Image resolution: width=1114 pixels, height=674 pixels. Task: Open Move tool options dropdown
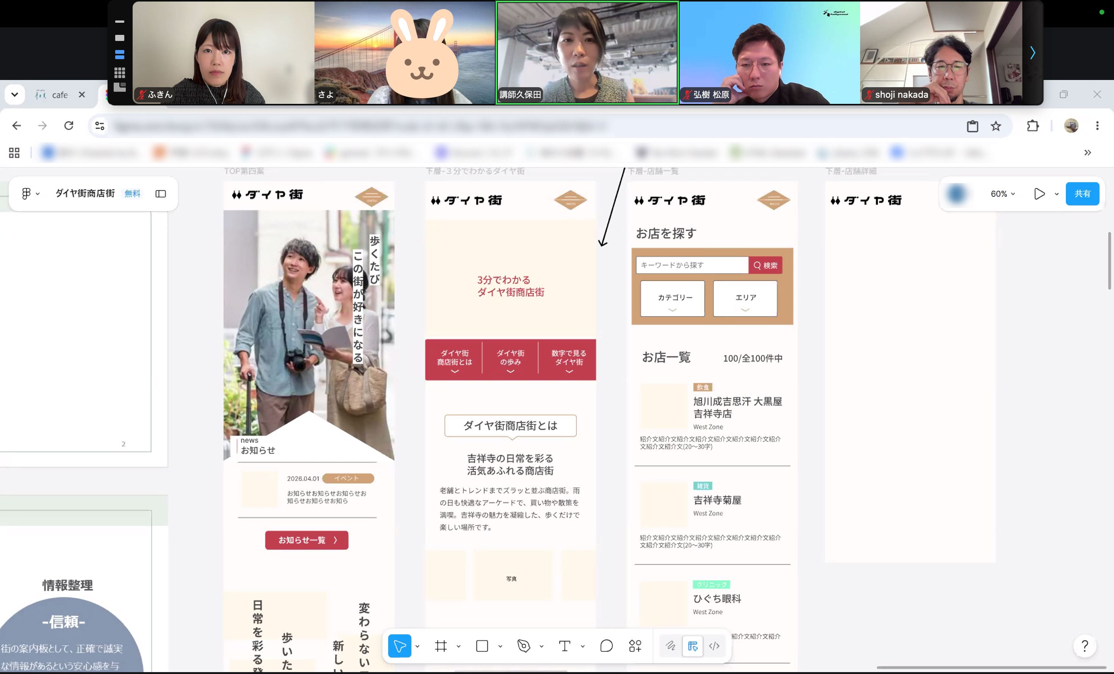[x=417, y=646]
